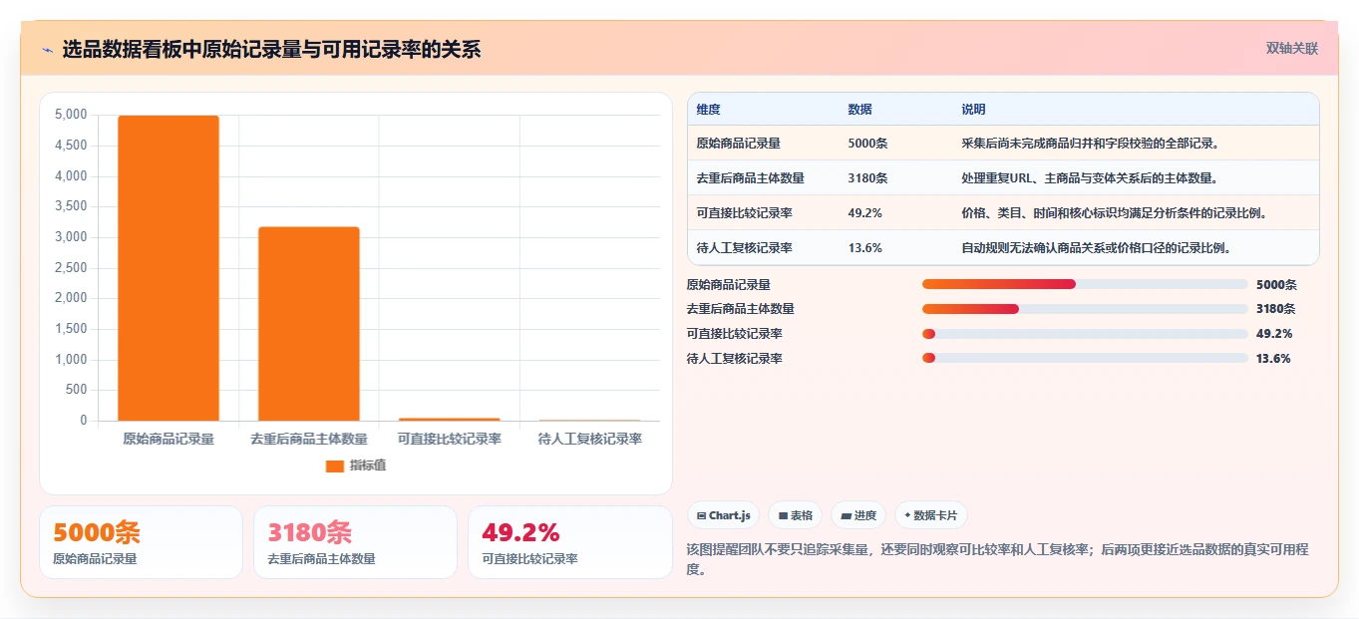This screenshot has width=1359, height=619.
Task: Click the tiny 可直接比较记录率 bar in the chart
Action: (x=450, y=420)
